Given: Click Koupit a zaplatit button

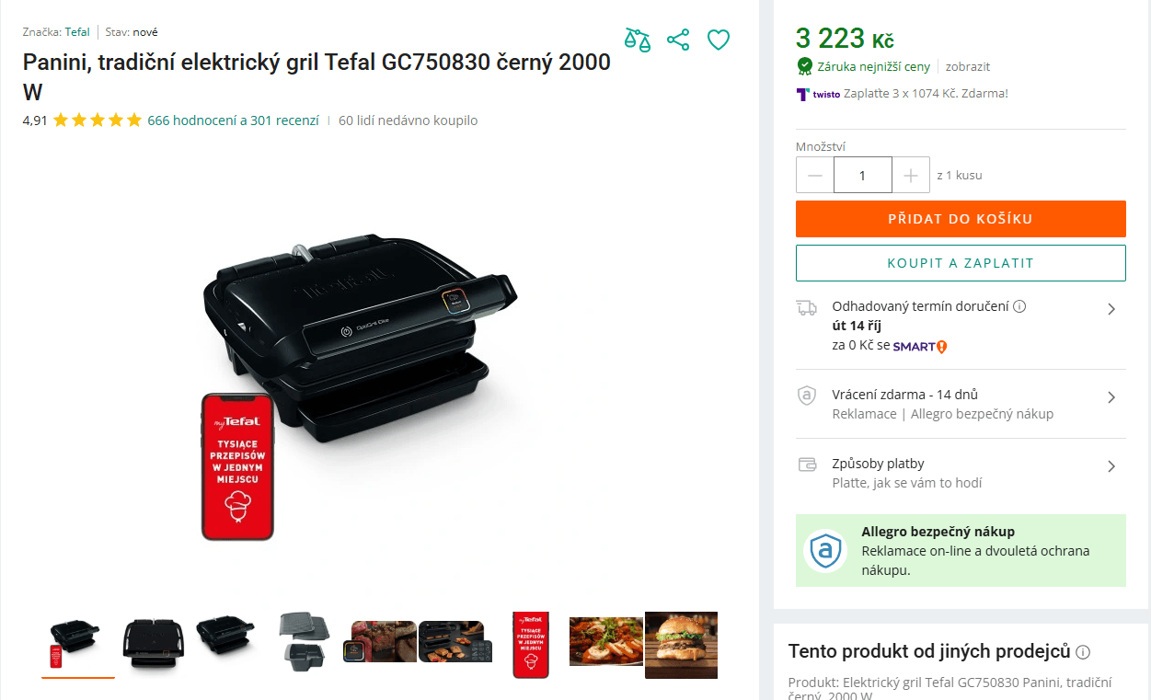Looking at the screenshot, I should click(x=961, y=263).
